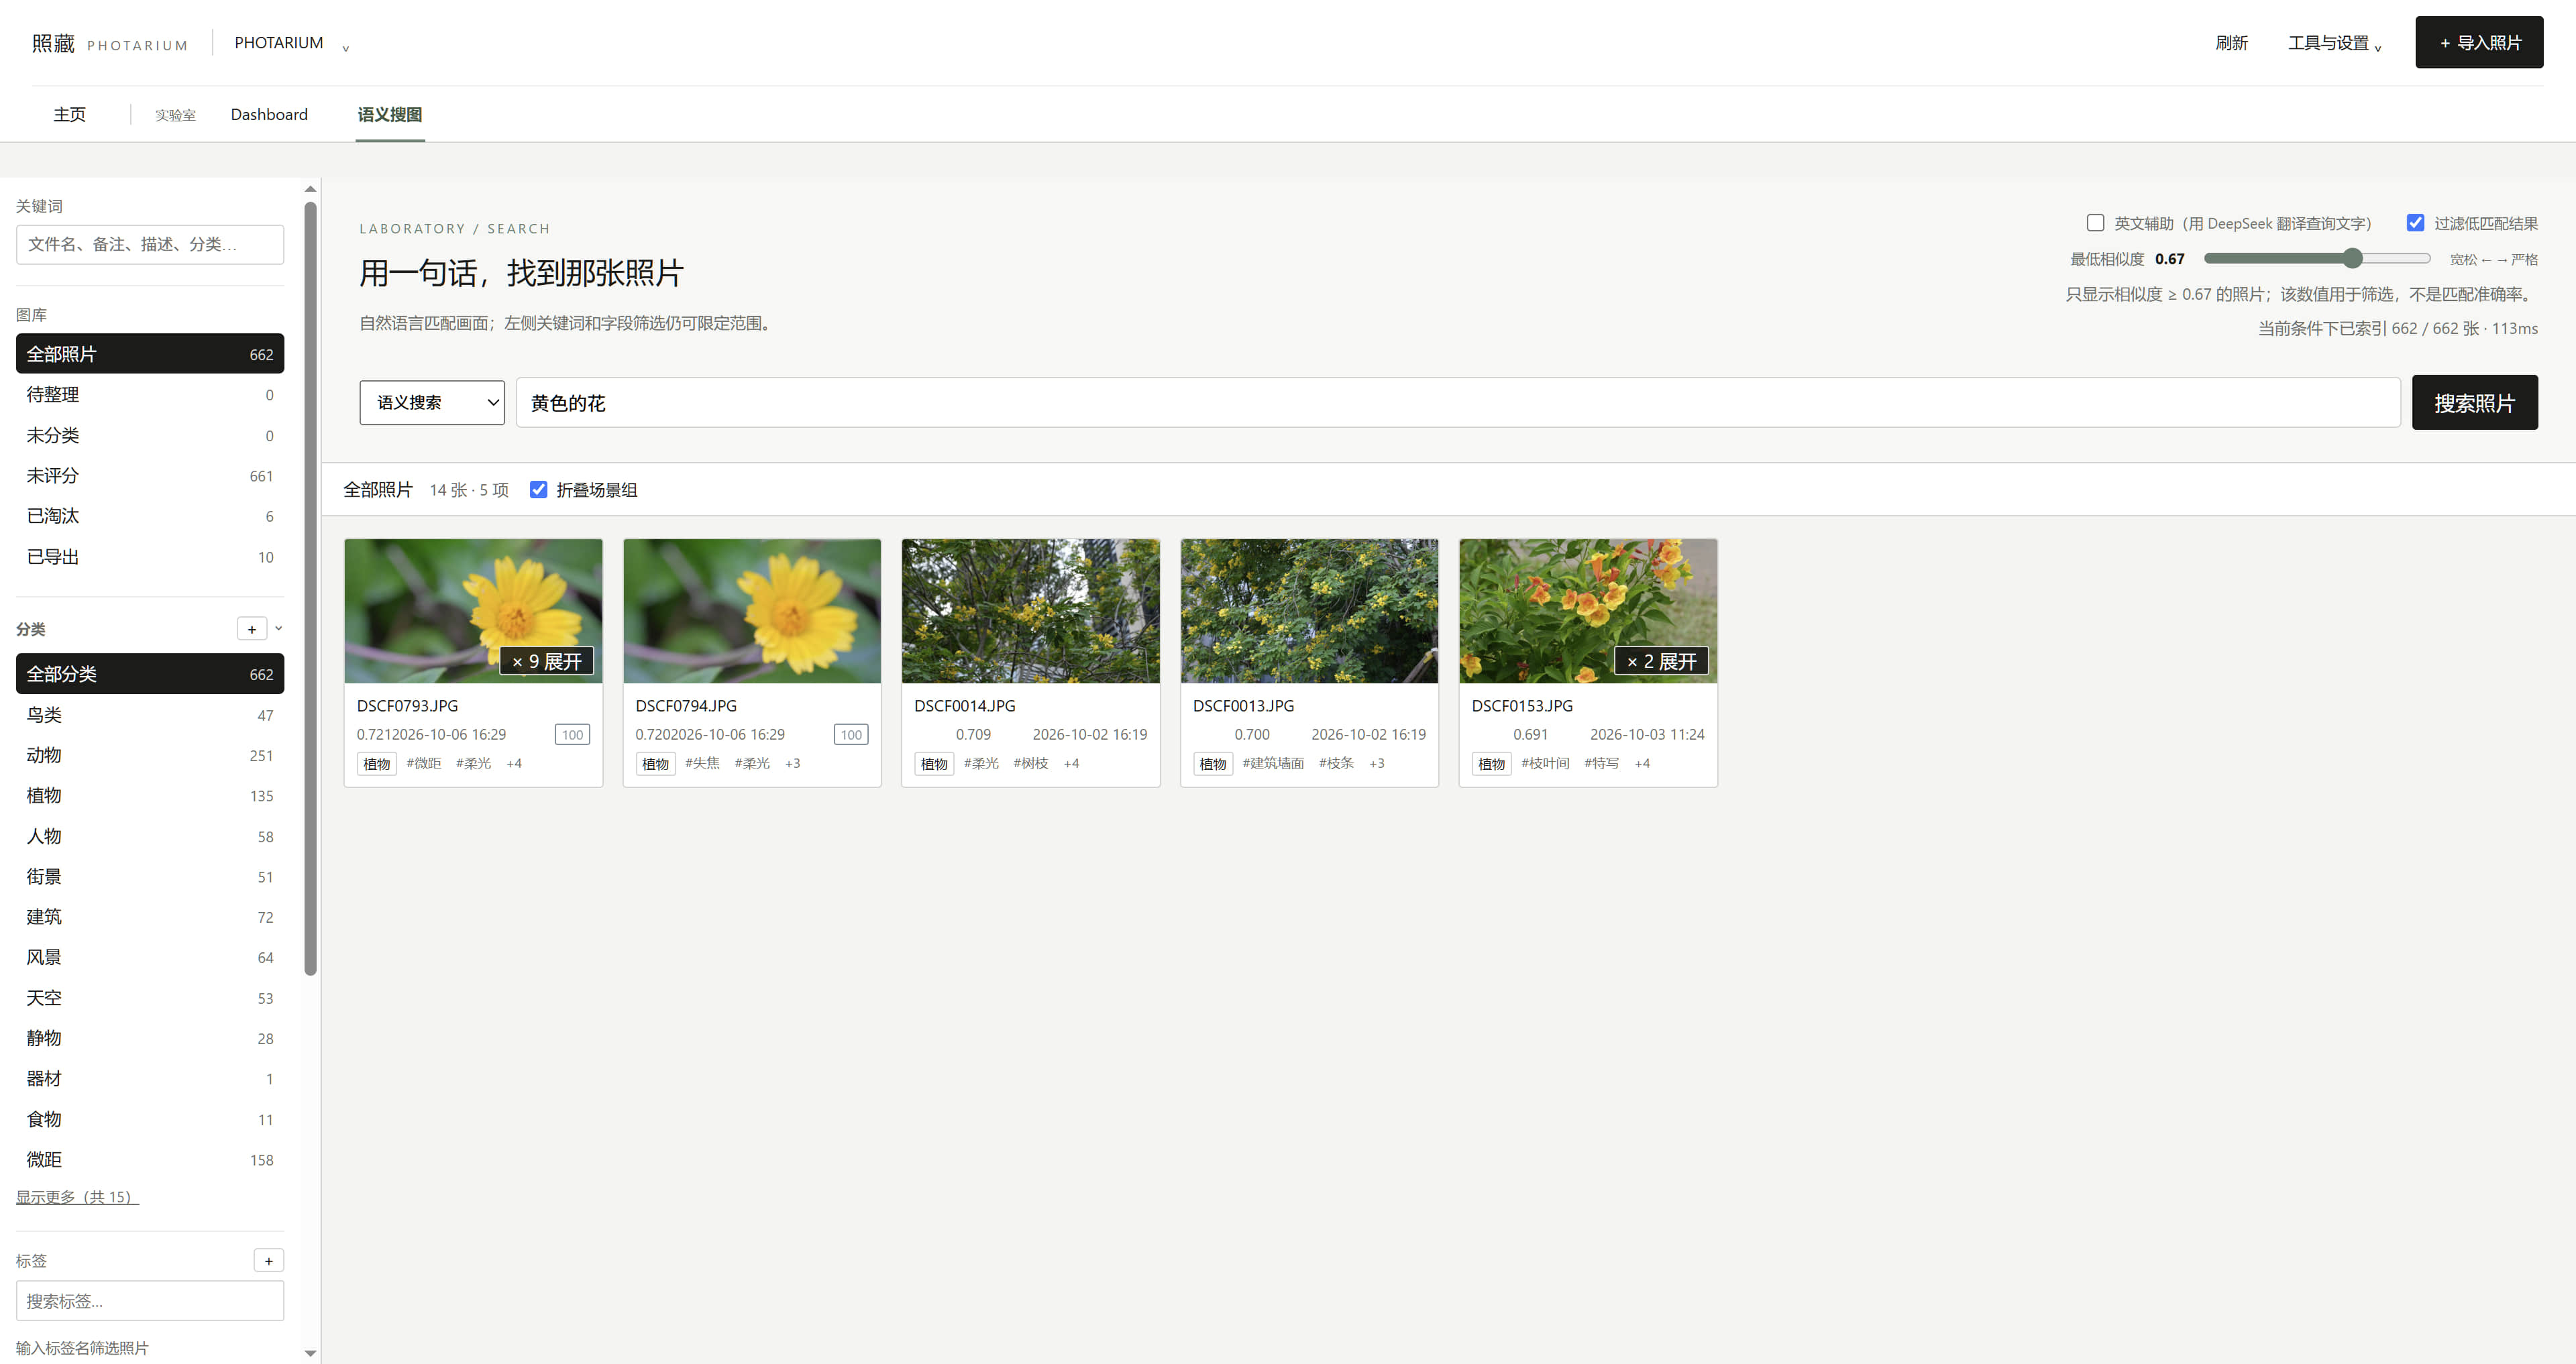Filter by the 风景 category

[150, 957]
